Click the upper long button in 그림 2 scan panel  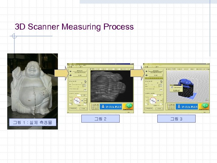click(80, 71)
